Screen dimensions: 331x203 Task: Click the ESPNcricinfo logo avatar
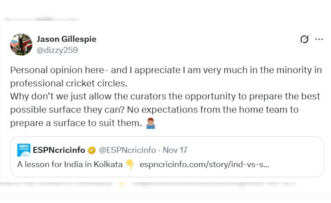[x=24, y=150]
